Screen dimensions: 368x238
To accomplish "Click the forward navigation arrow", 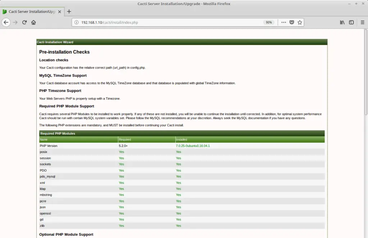I will (15, 23).
